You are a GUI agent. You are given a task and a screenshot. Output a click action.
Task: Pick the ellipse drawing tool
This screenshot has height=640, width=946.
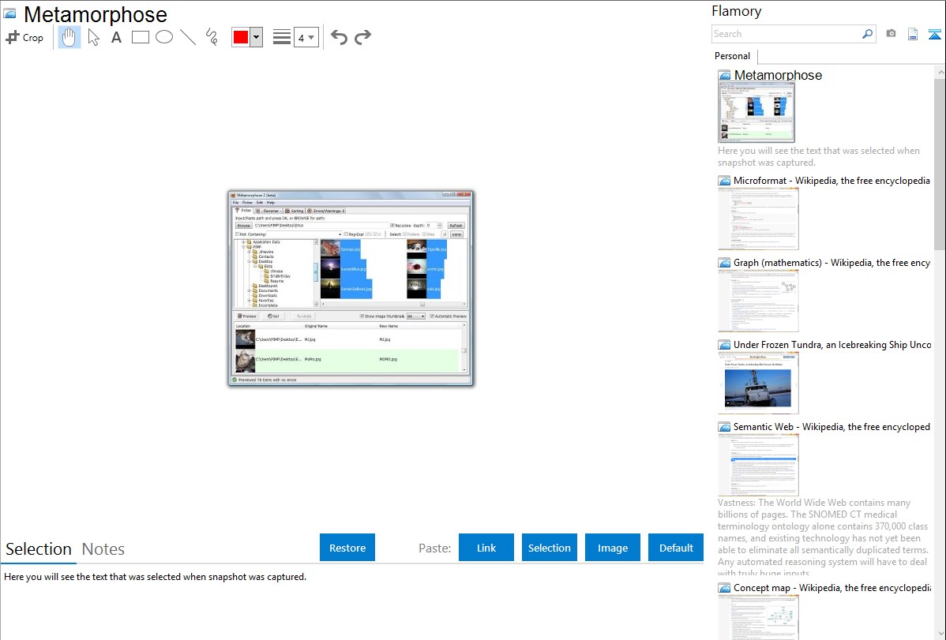[x=164, y=37]
